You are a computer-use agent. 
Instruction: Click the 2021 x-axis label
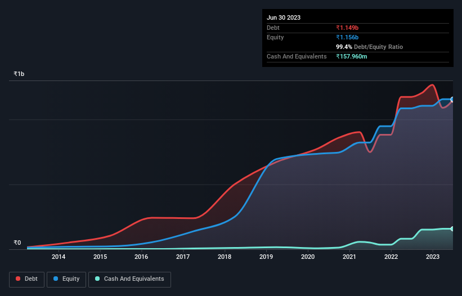click(349, 257)
